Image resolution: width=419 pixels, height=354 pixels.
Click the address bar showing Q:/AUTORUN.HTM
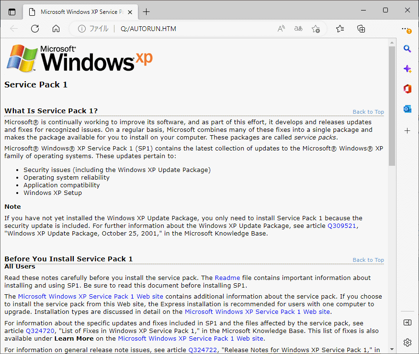(148, 29)
